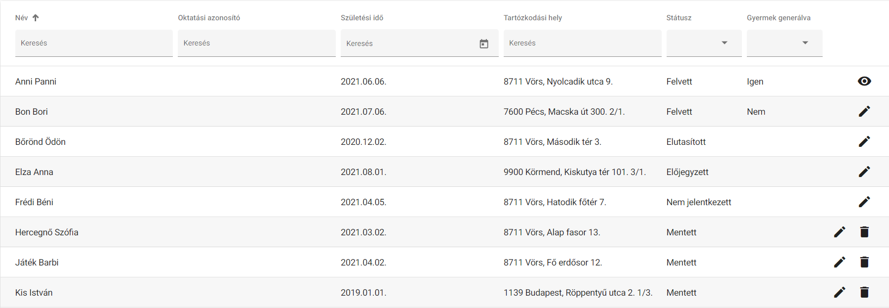Edit the Frédi Béni record
Image resolution: width=889 pixels, height=308 pixels.
[864, 202]
